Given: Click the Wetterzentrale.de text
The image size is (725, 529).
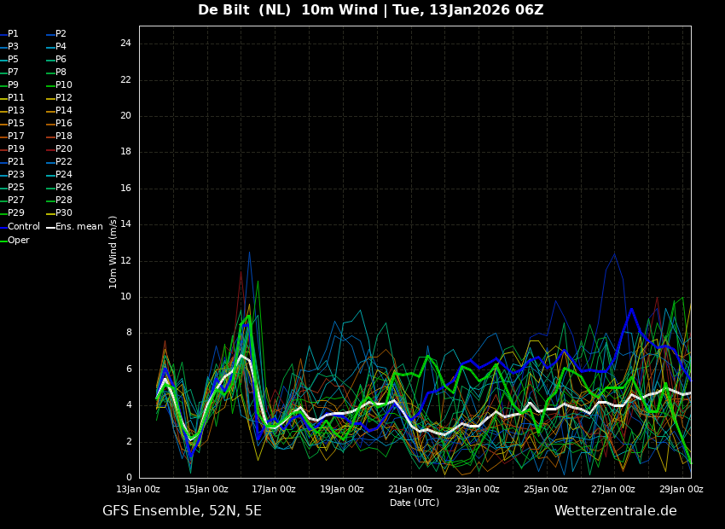Looking at the screenshot, I should (616, 511).
